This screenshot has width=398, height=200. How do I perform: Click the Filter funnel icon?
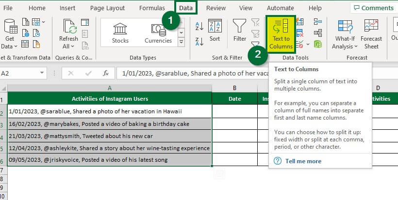coord(240,31)
